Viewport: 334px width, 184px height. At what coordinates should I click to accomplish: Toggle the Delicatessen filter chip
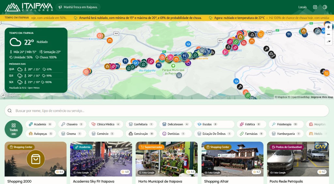(175, 124)
